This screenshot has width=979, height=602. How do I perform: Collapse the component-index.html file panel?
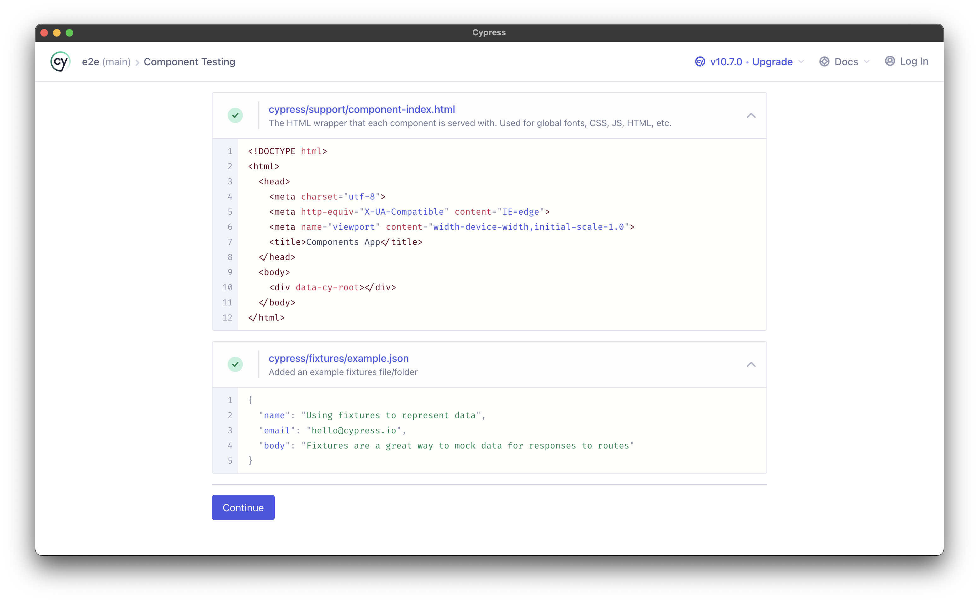(x=751, y=115)
